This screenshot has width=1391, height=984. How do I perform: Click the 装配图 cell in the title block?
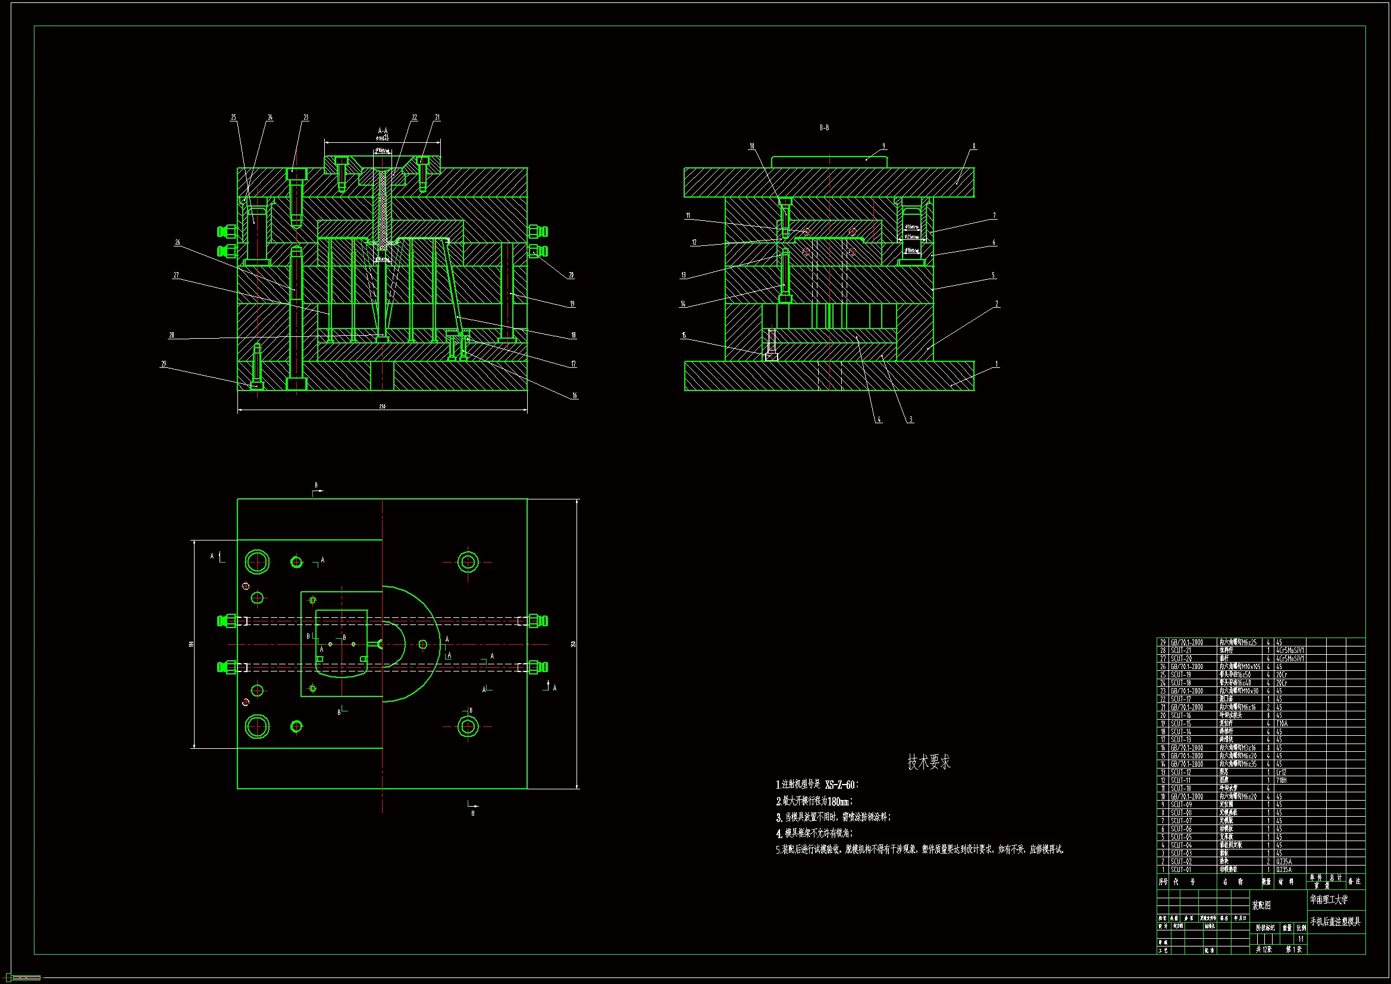tap(1261, 906)
